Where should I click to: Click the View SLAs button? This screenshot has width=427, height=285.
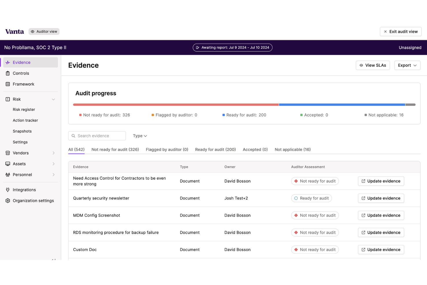(372, 65)
